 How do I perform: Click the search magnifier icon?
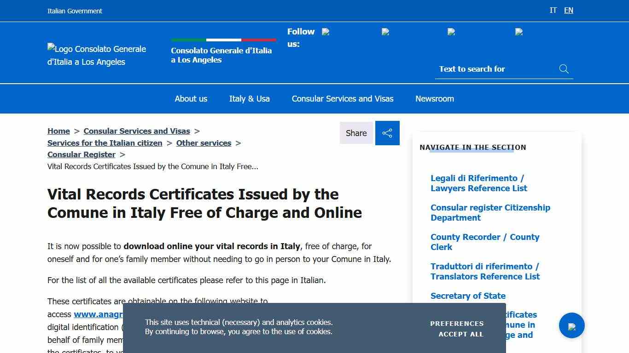pos(564,69)
